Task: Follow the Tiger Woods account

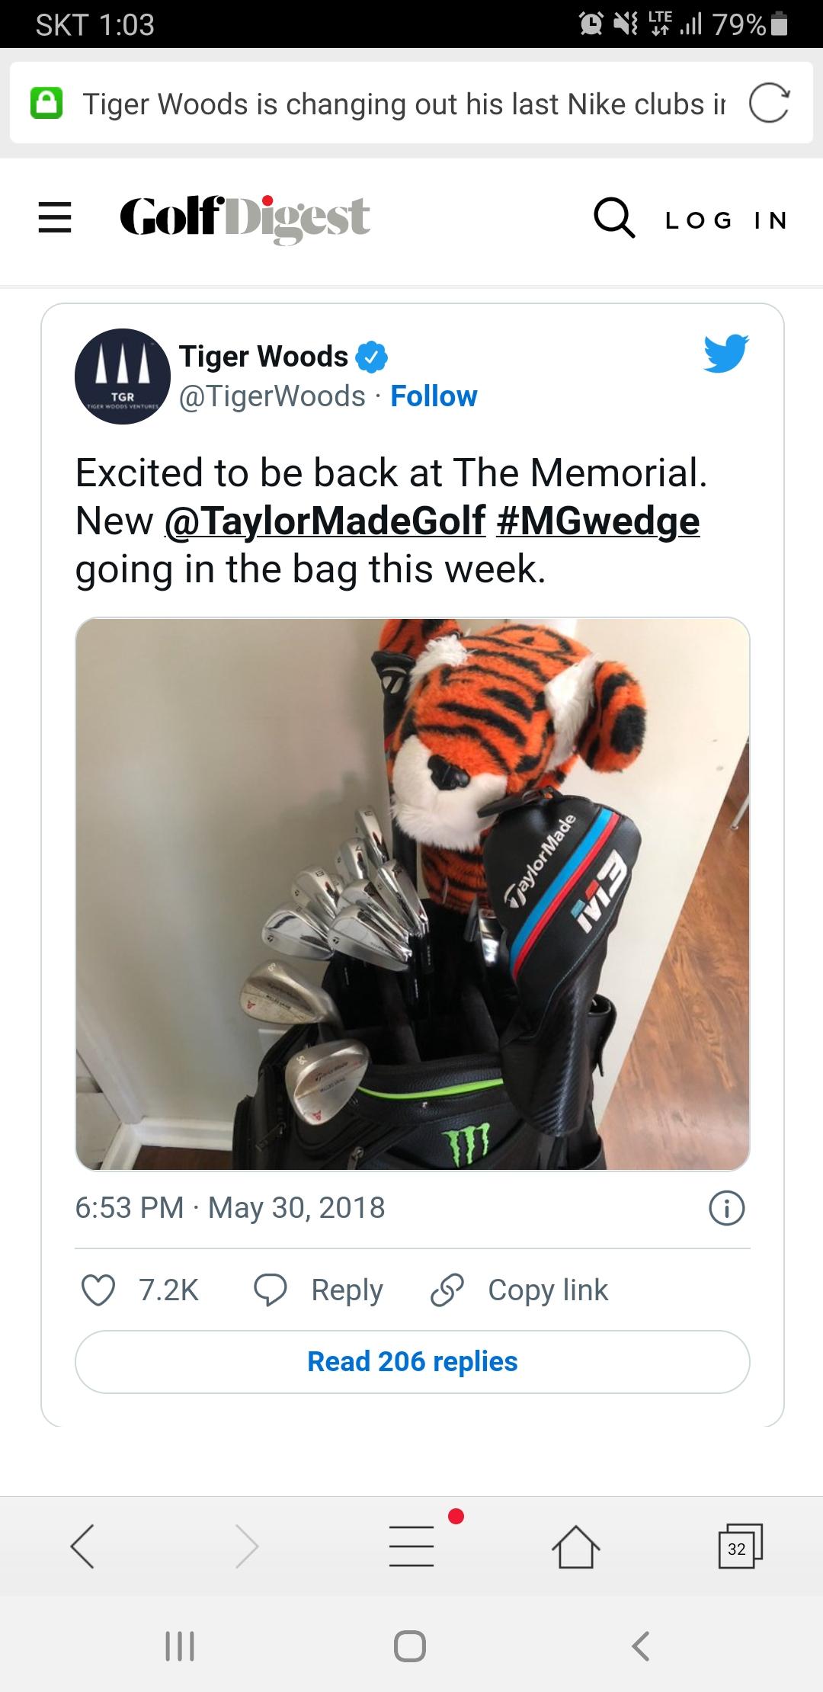Action: click(x=434, y=396)
